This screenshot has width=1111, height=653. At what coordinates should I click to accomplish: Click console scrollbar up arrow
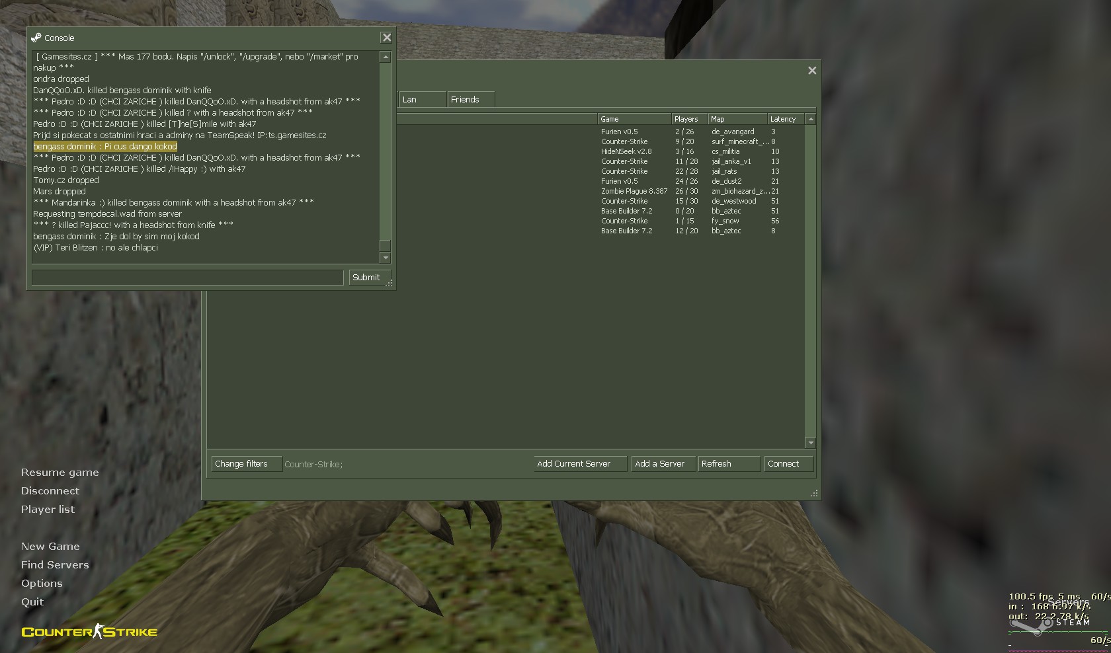coord(386,58)
